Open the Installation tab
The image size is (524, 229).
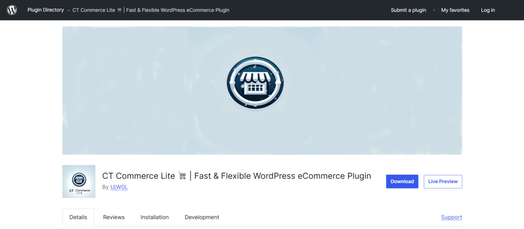click(155, 217)
